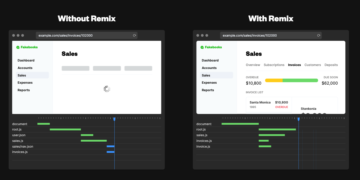Select the Invoices tab
The width and height of the screenshot is (360, 180).
coord(294,65)
